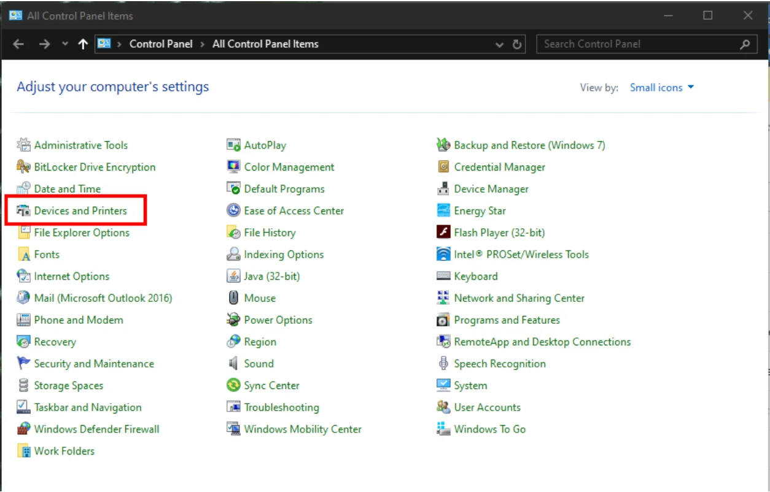770x492 pixels.
Task: Click the BitLocker Drive Encryption icon
Action: pyautogui.click(x=24, y=167)
